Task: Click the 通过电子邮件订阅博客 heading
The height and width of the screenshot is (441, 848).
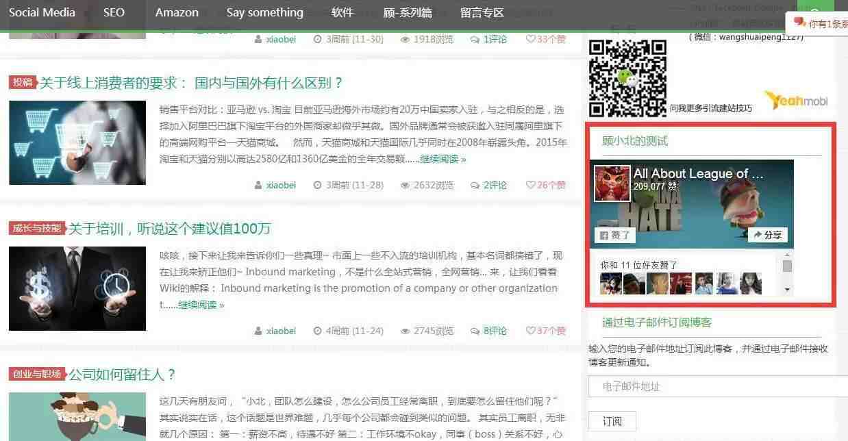Action: [657, 323]
